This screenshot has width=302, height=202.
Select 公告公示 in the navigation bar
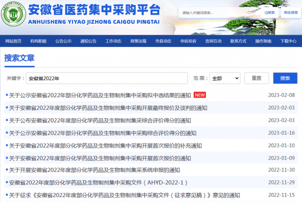[x=63, y=41]
